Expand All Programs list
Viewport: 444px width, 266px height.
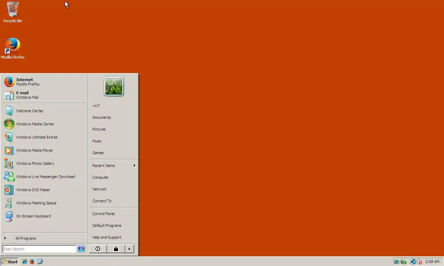coord(45,238)
